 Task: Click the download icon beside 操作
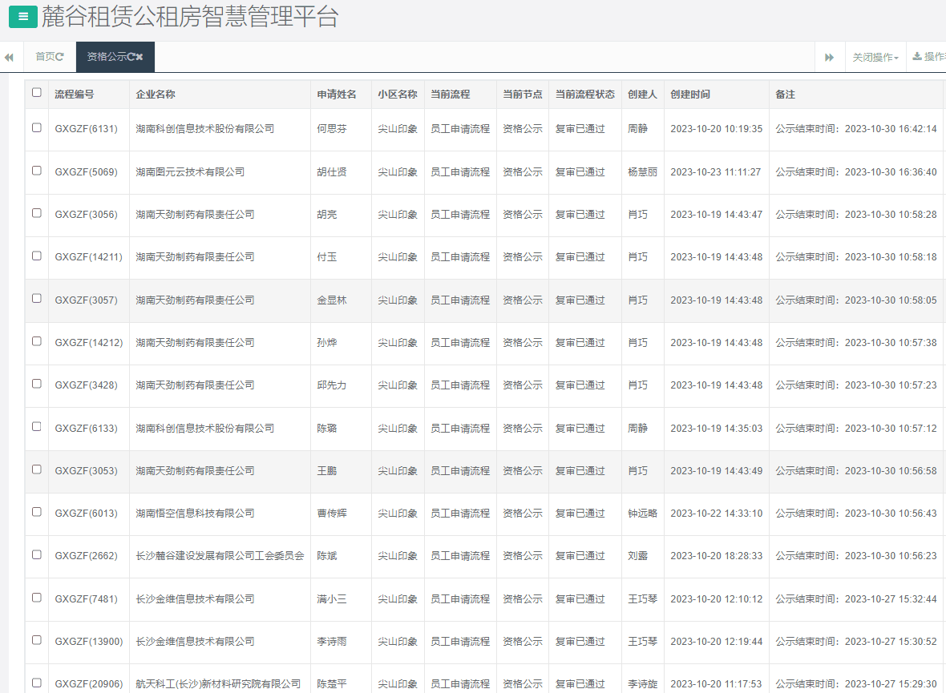pos(917,57)
